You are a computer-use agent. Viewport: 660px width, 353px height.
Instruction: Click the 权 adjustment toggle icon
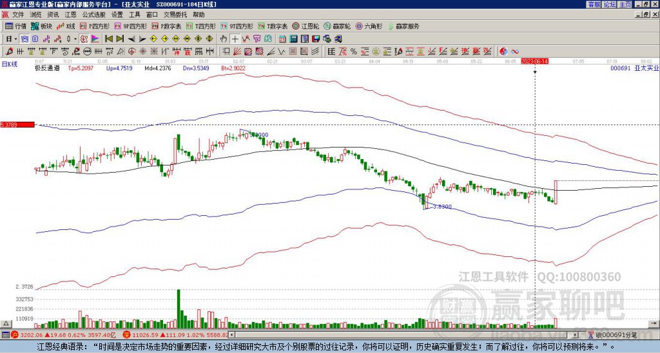[84, 39]
